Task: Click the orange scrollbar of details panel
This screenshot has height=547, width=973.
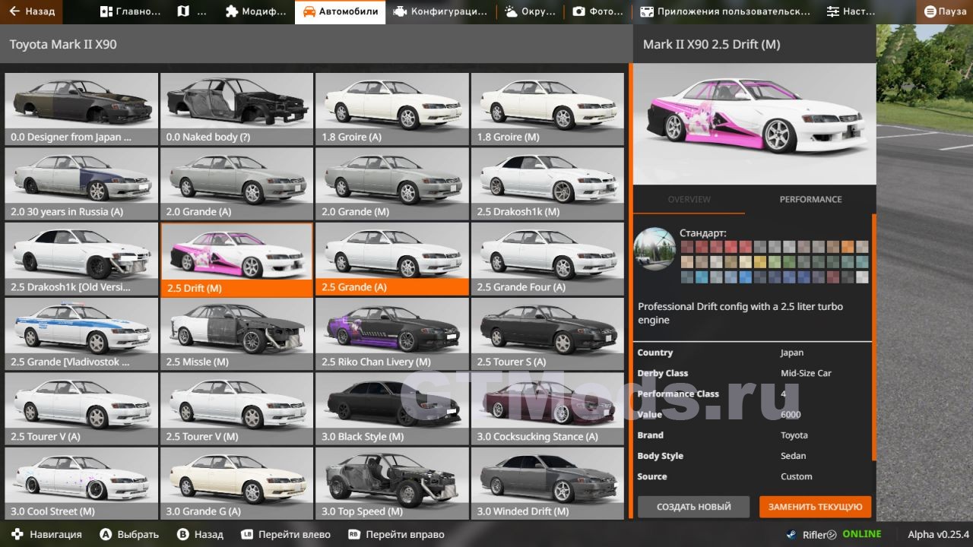Action: tap(874, 337)
